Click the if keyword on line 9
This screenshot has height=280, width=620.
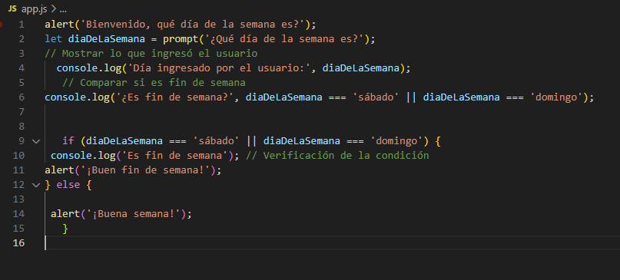coord(68,141)
